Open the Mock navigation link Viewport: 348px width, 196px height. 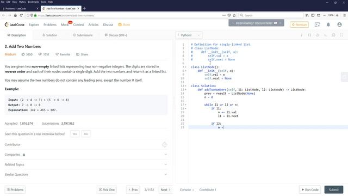65,24
